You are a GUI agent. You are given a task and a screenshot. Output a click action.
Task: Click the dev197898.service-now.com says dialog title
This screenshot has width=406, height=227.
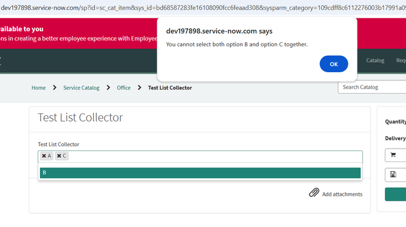219,31
